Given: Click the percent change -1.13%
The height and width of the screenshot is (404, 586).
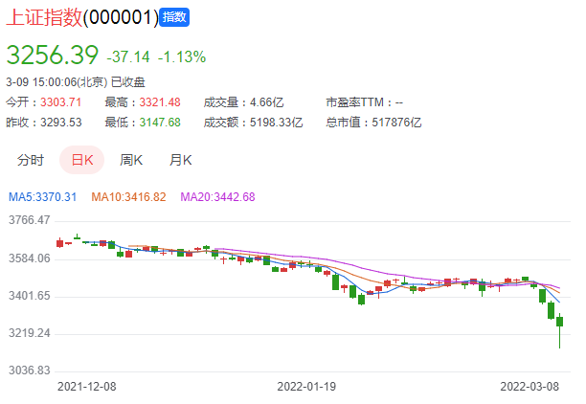Looking at the screenshot, I should [182, 57].
